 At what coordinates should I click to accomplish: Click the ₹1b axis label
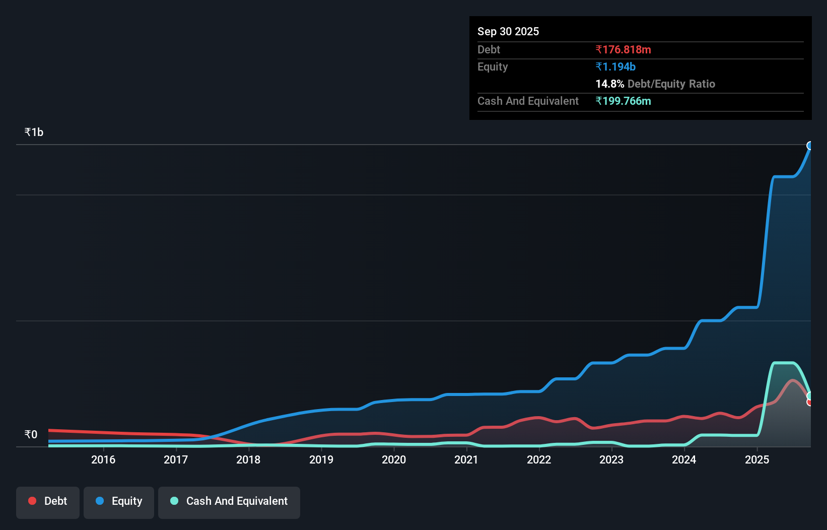pos(33,131)
